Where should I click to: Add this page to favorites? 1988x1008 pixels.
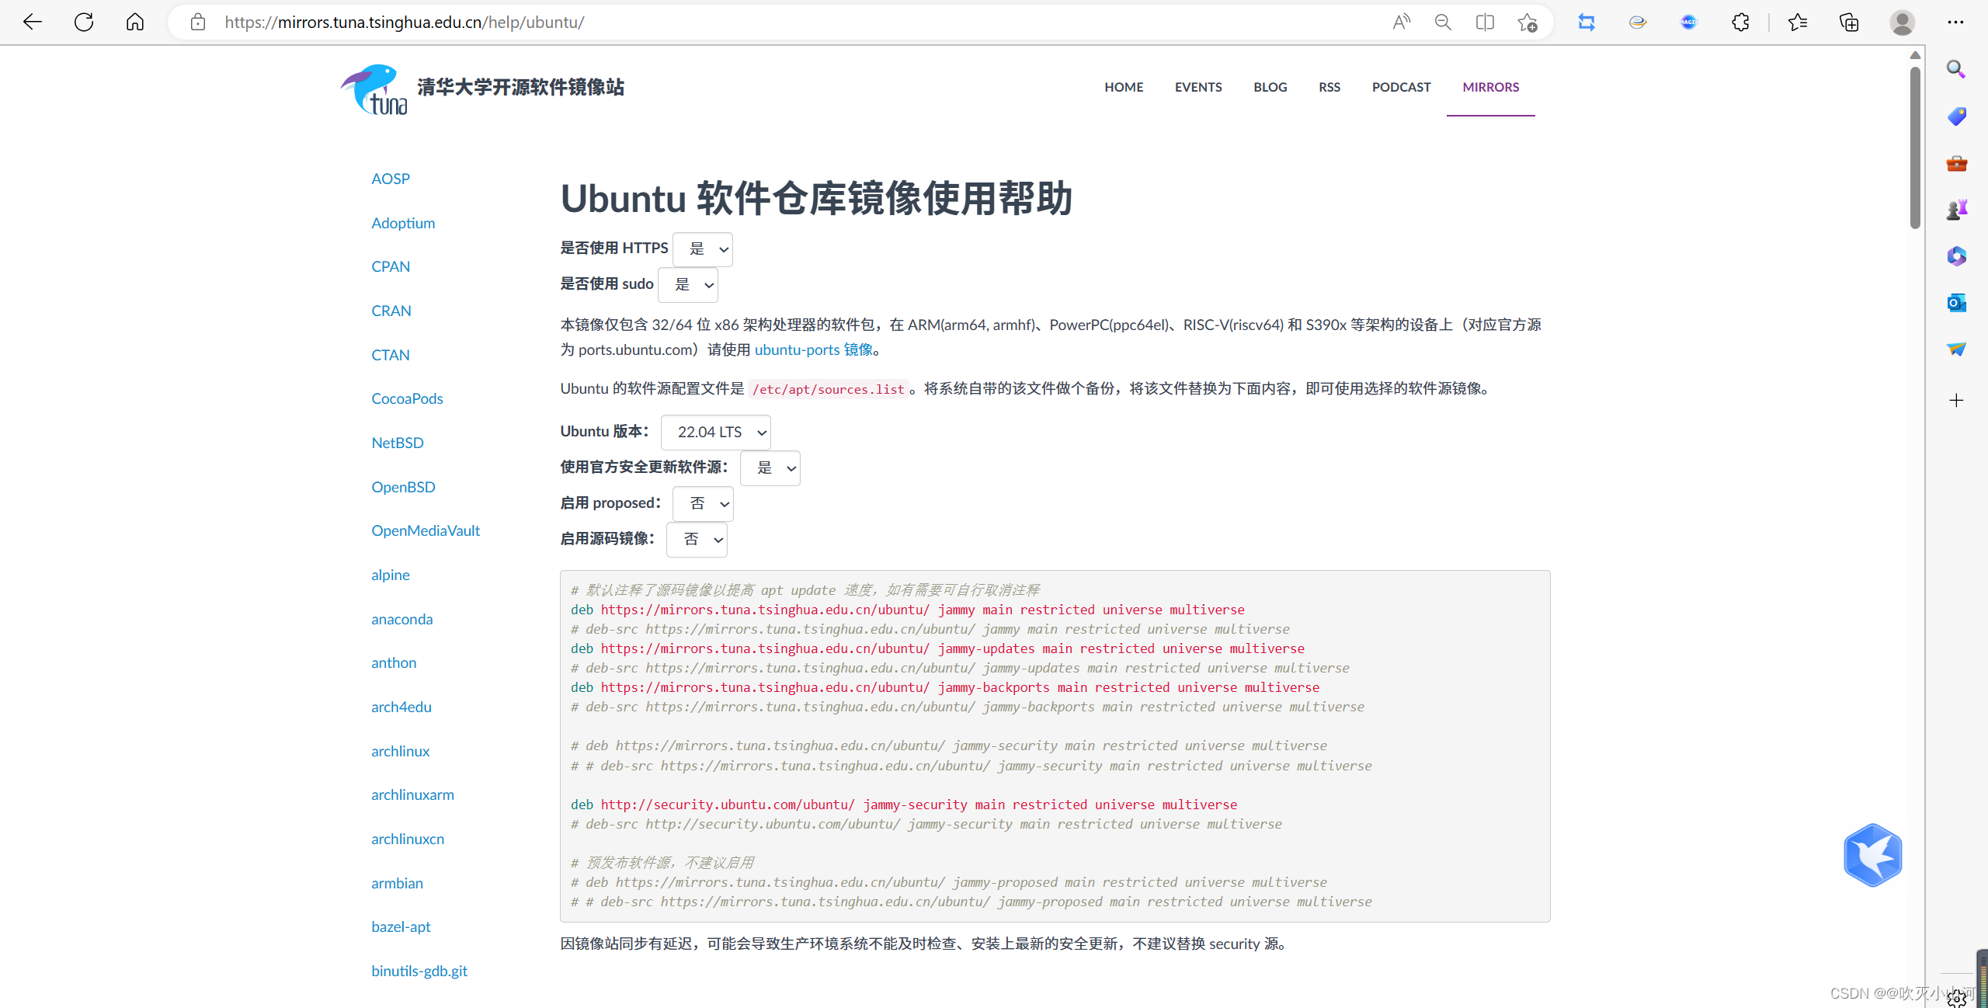point(1527,22)
